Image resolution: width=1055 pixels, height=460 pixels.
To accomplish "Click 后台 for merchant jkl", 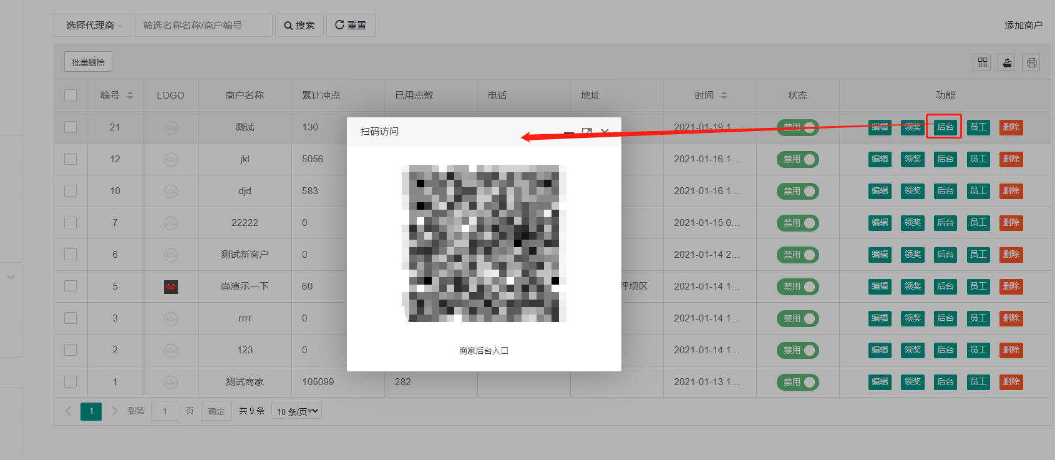I will pyautogui.click(x=945, y=159).
